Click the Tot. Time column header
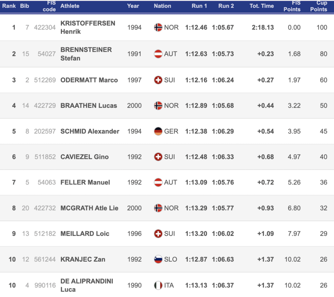 pyautogui.click(x=261, y=6)
